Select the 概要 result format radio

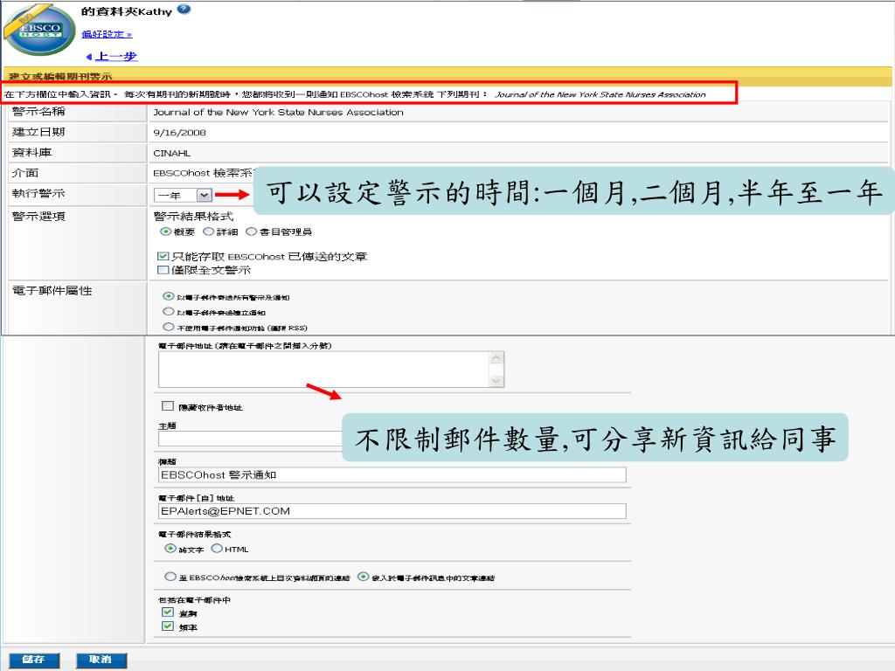pos(165,231)
